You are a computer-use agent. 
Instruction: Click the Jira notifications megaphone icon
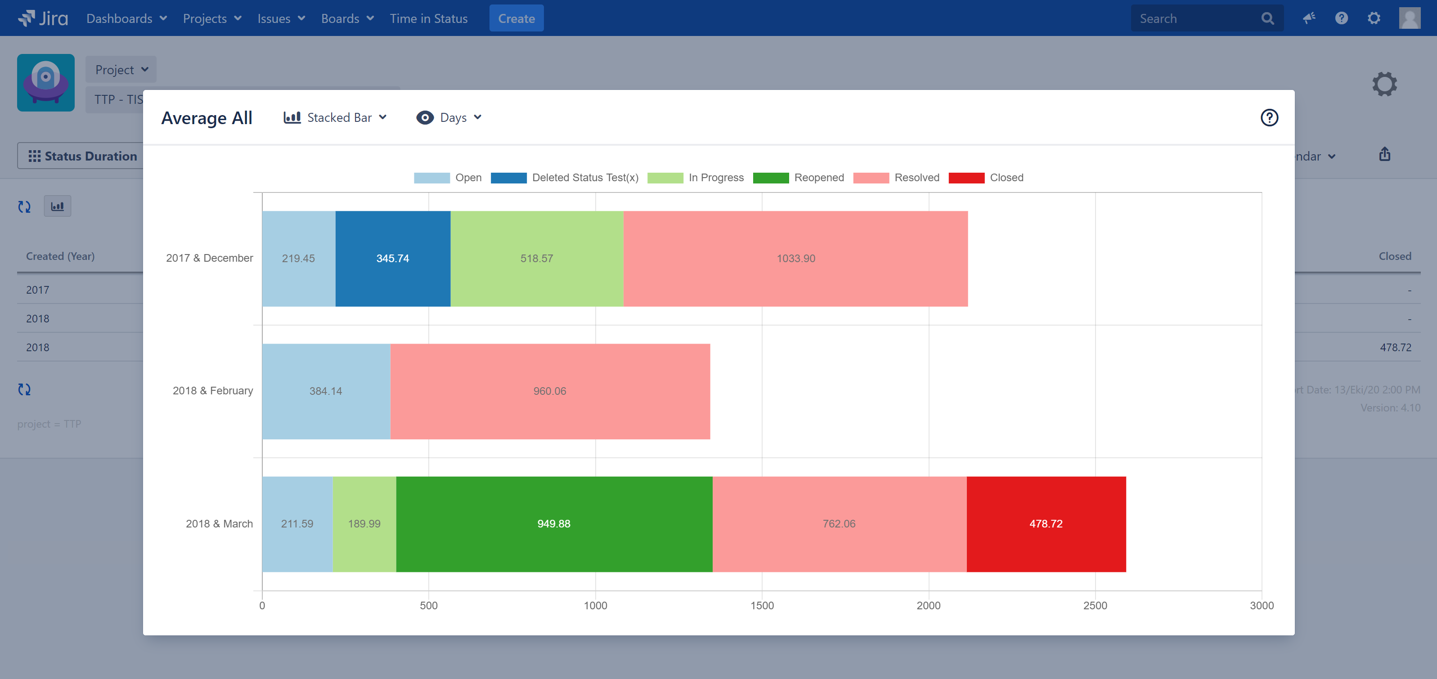[x=1309, y=18]
